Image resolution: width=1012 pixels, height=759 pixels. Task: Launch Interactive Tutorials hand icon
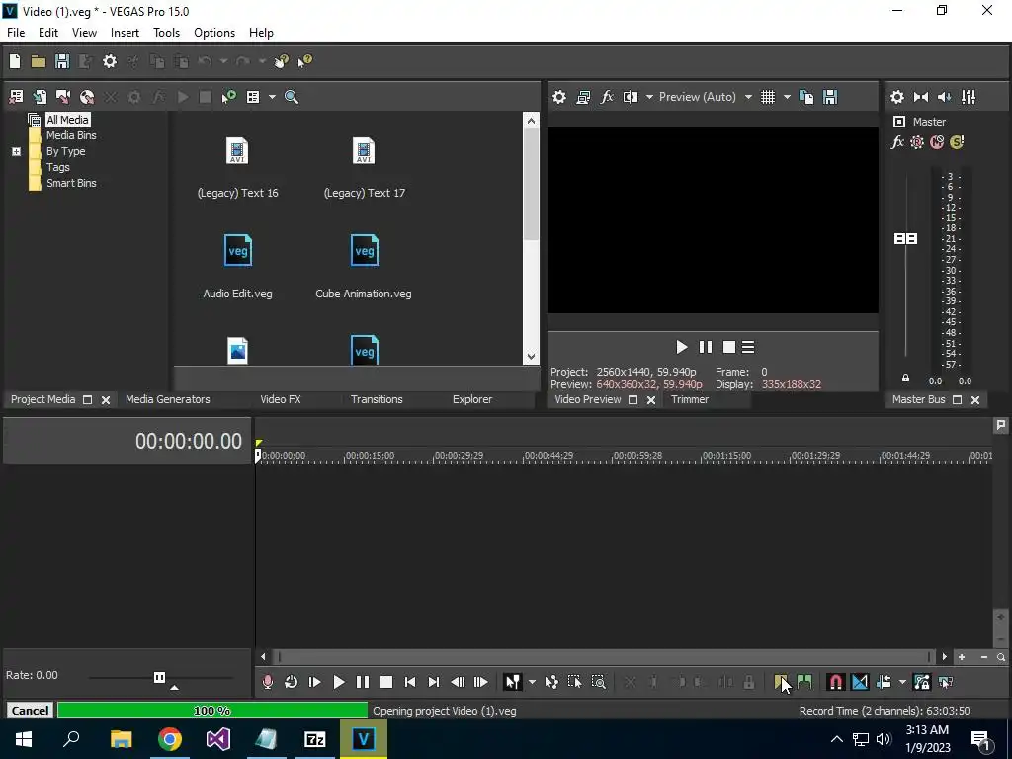(x=282, y=61)
